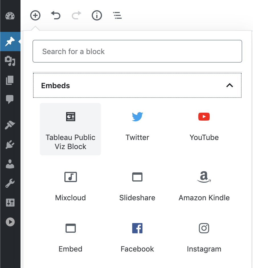Insert Tableau Public Viz Block

[70, 129]
